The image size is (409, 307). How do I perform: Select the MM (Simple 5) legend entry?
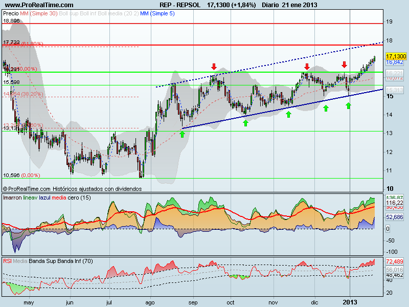pyautogui.click(x=157, y=13)
